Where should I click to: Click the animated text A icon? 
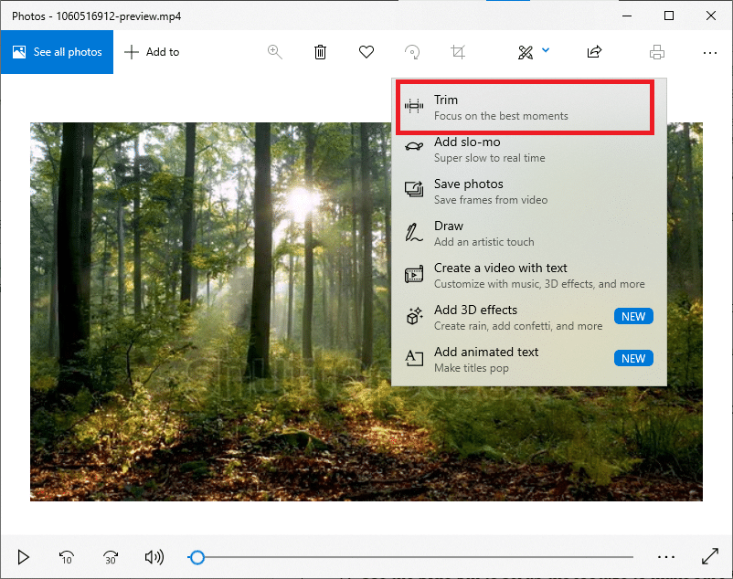(x=414, y=358)
